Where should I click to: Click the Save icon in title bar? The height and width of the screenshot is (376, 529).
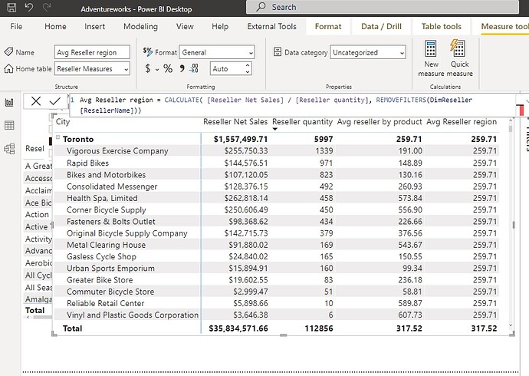coord(11,8)
